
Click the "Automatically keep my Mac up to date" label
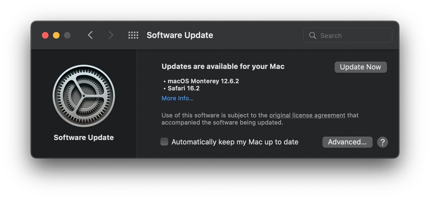[x=235, y=142]
